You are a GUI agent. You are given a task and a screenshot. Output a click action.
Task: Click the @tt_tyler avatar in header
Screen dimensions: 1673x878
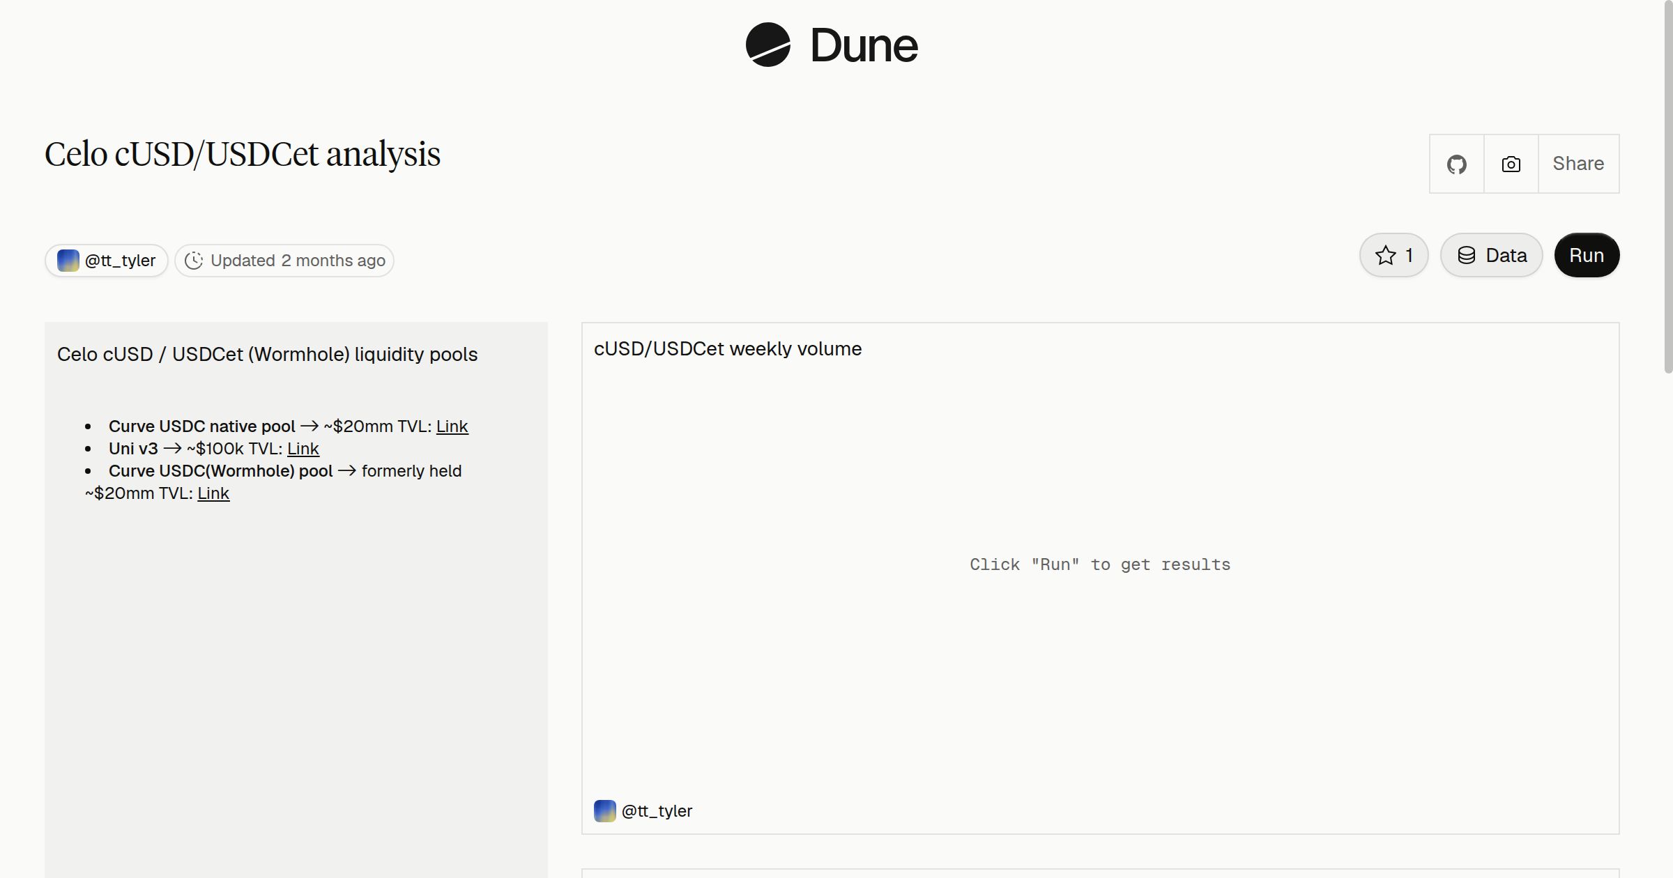68,261
